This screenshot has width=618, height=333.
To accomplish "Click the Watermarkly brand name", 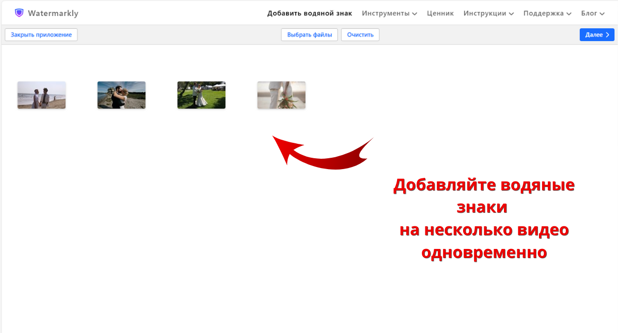I will [x=53, y=13].
